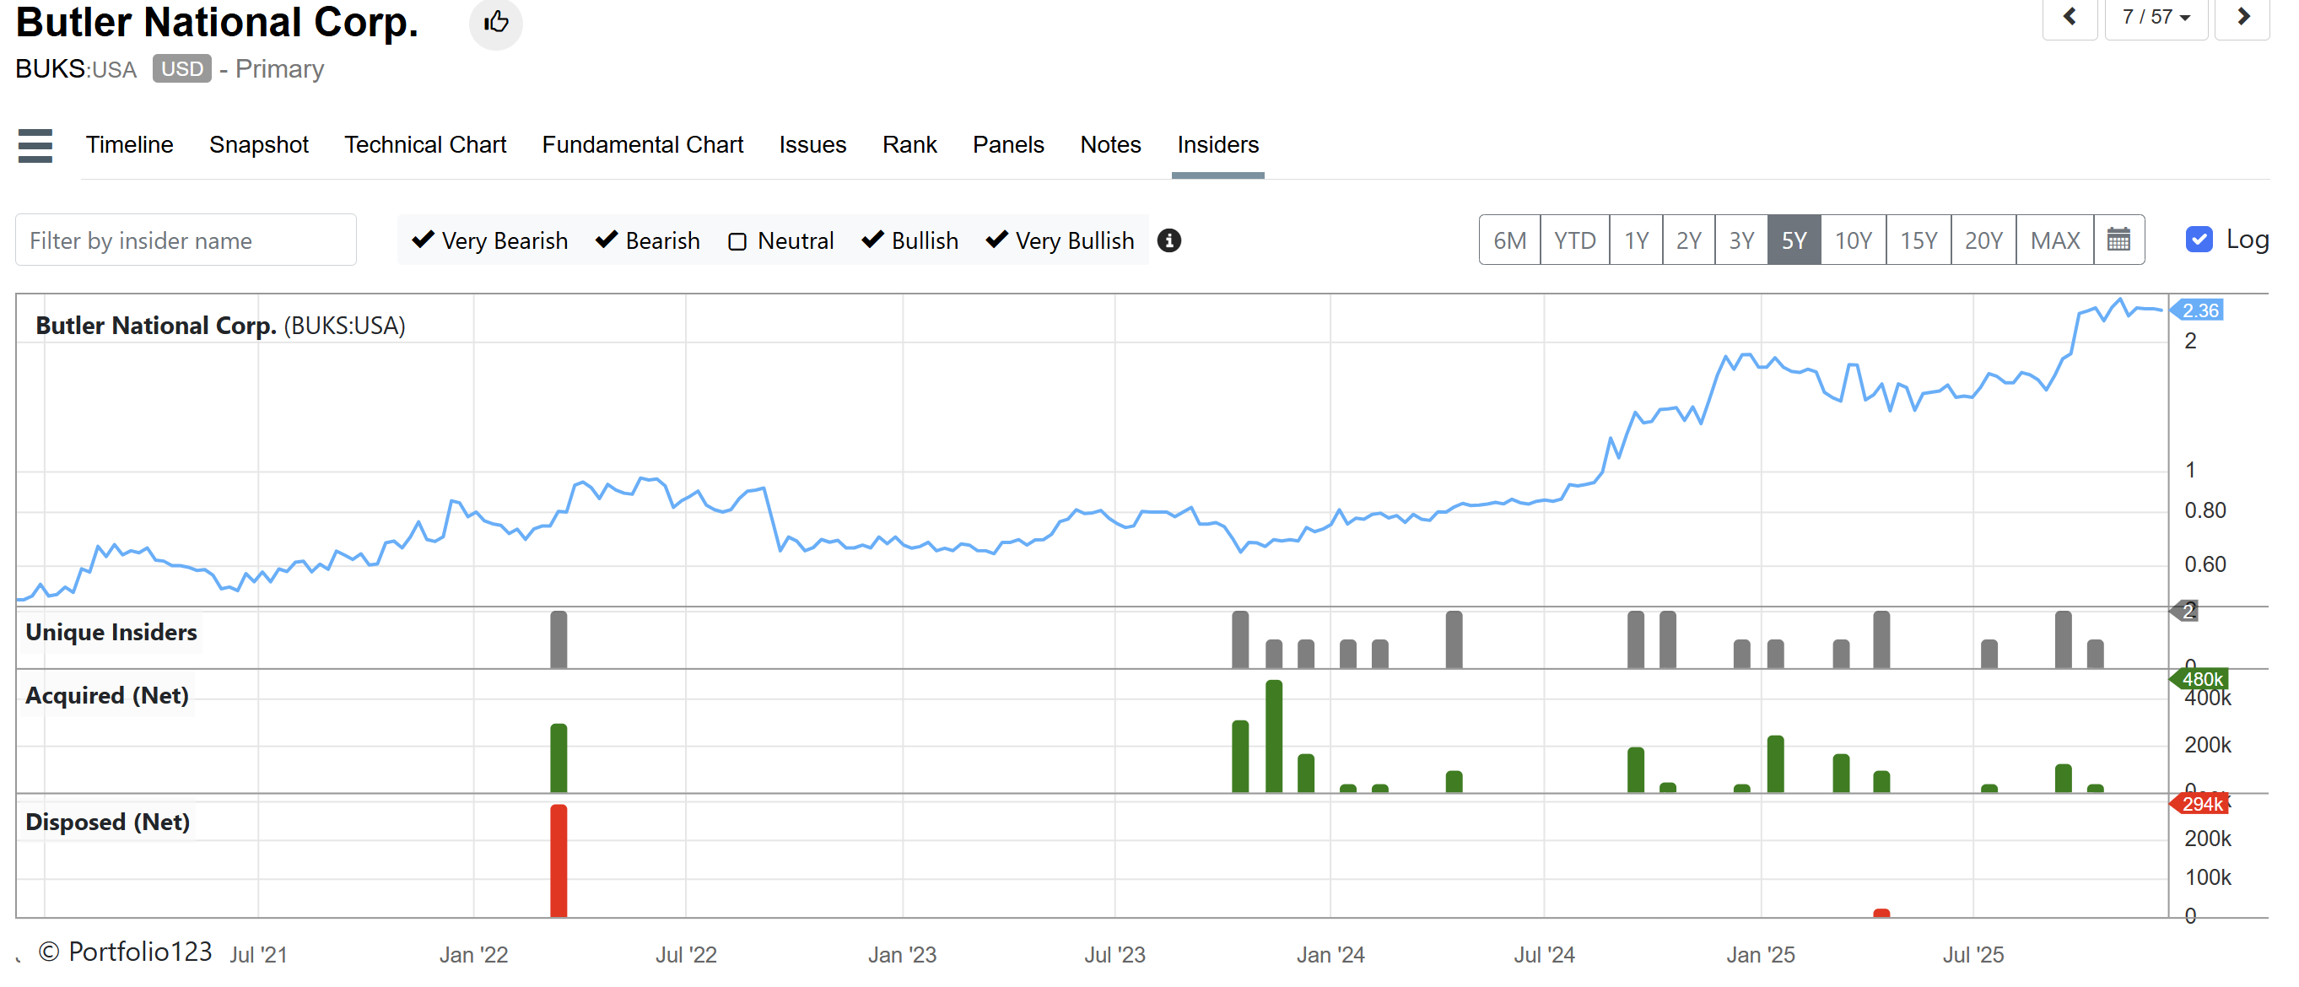Open the hamburger menu icon
Image resolution: width=2299 pixels, height=987 pixels.
(35, 145)
